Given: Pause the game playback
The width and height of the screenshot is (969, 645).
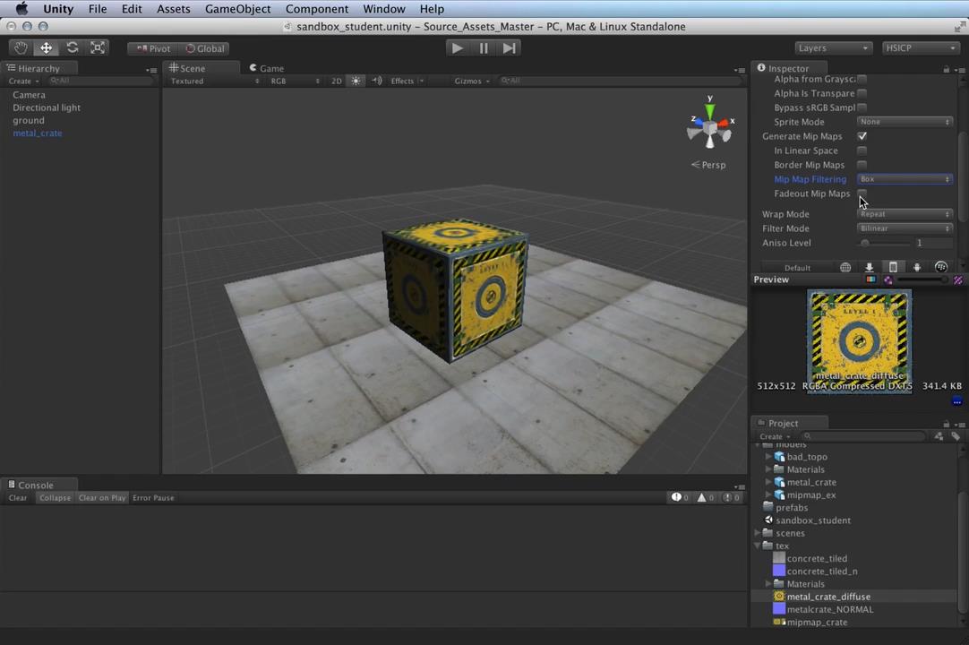Looking at the screenshot, I should [x=484, y=47].
